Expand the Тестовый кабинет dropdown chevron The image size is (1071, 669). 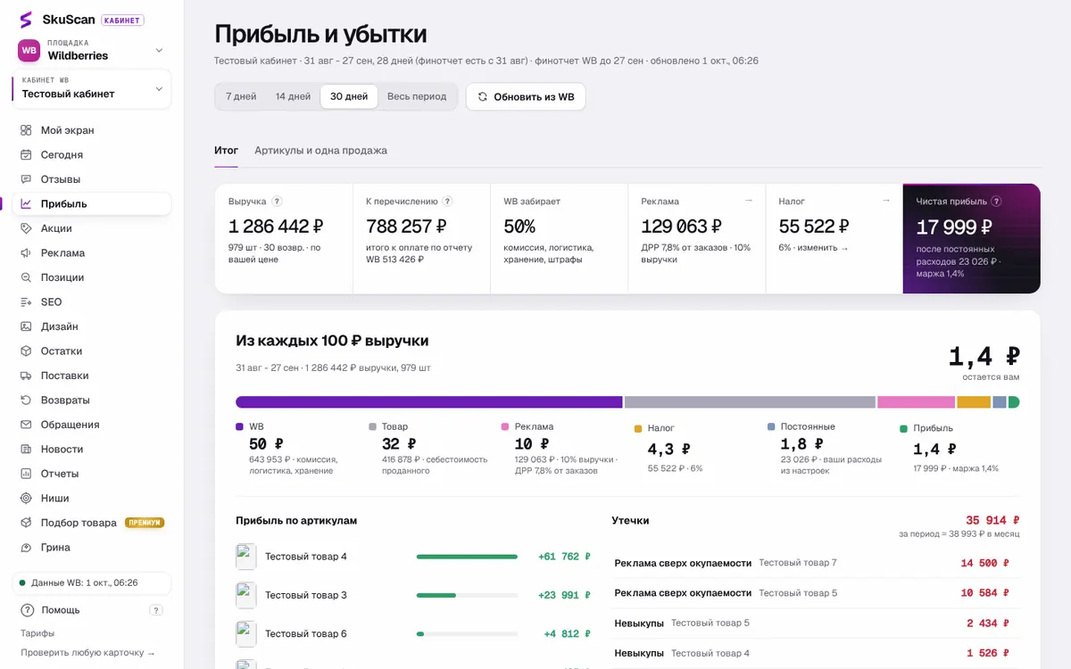159,88
